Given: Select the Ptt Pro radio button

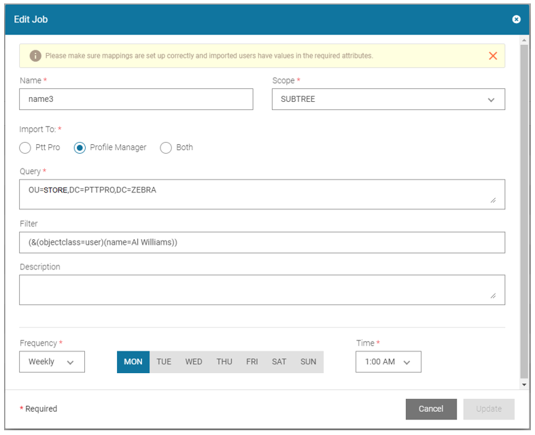Looking at the screenshot, I should (x=26, y=147).
